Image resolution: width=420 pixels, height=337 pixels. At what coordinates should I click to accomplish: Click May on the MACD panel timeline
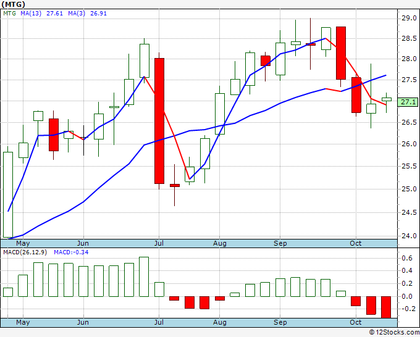click(x=23, y=323)
